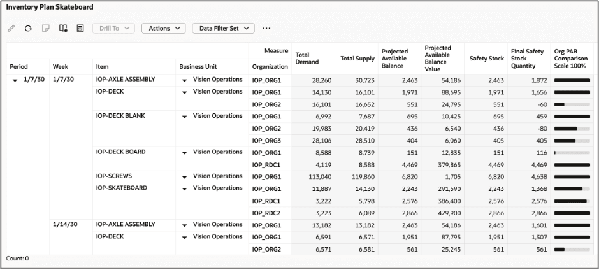Select the Total Supply column header

[x=357, y=59]
